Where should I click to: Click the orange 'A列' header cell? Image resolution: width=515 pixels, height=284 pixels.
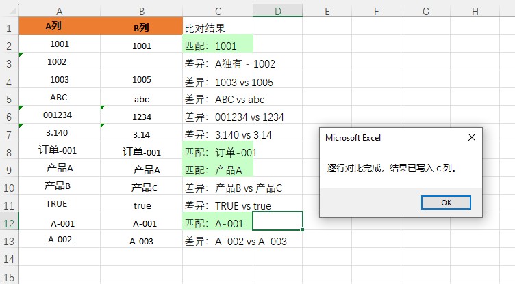[60, 26]
